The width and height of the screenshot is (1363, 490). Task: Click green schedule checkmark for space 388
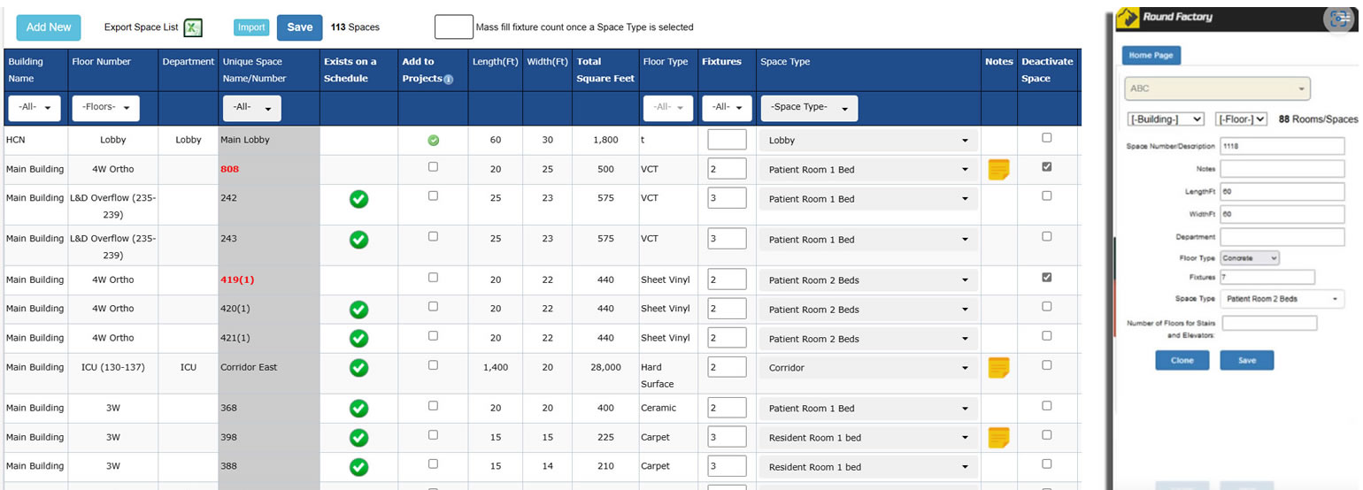point(358,467)
